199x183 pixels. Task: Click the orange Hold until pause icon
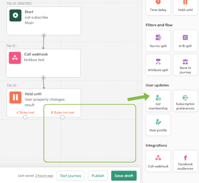(x=15, y=97)
